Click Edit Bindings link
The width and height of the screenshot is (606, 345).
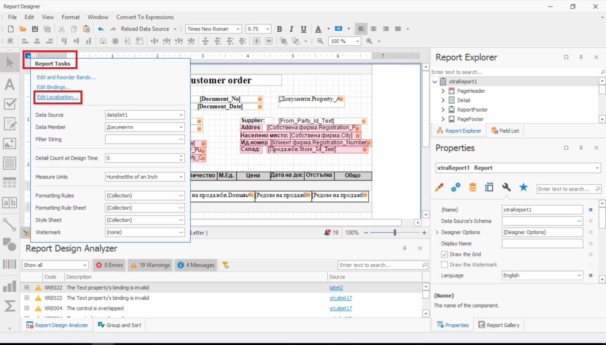(x=54, y=87)
